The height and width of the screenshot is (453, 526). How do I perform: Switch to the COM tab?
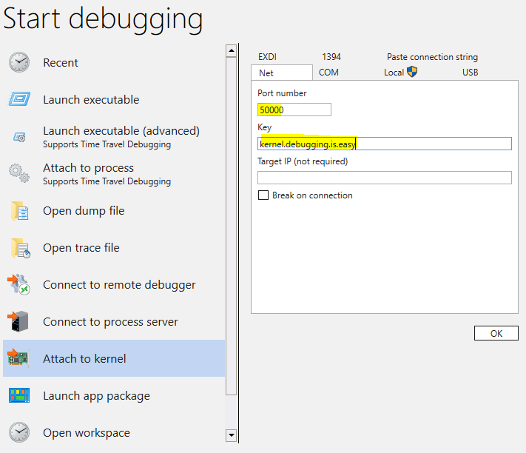click(x=328, y=73)
